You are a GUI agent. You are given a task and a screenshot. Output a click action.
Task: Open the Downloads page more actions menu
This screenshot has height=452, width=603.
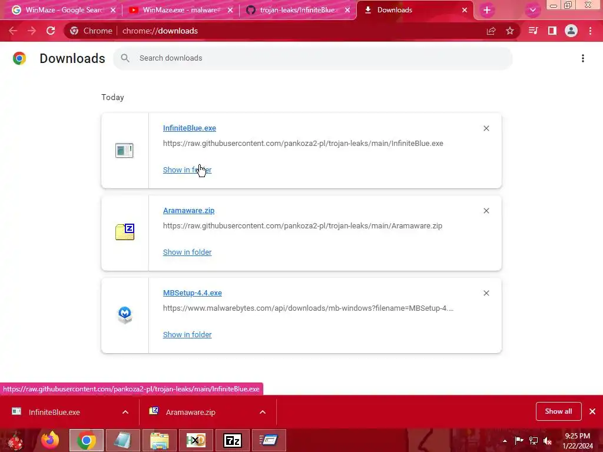coord(583,58)
